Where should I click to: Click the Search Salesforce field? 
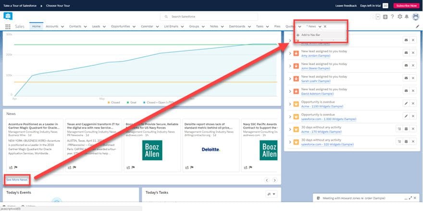(x=209, y=17)
